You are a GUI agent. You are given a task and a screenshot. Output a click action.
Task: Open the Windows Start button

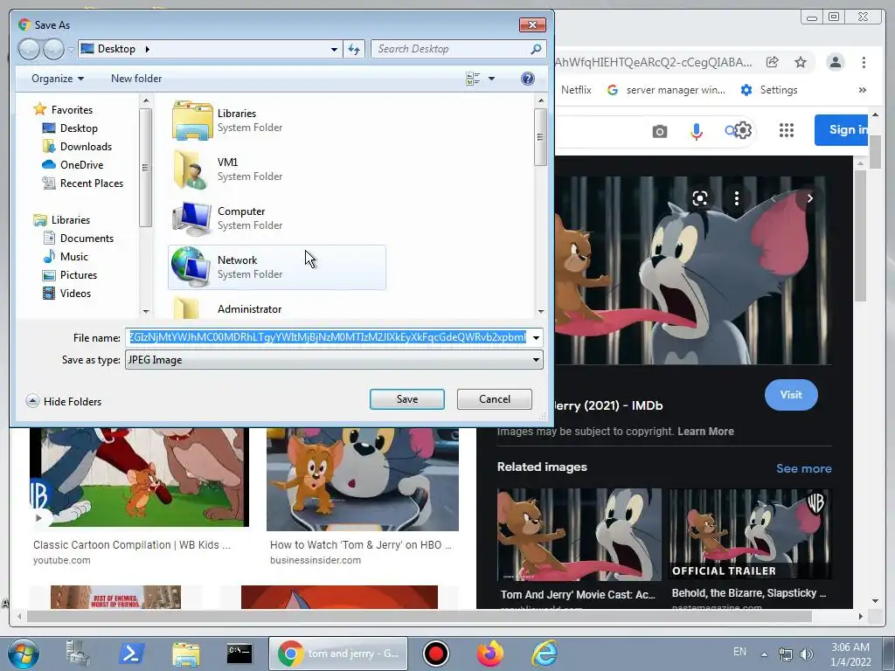(24, 654)
